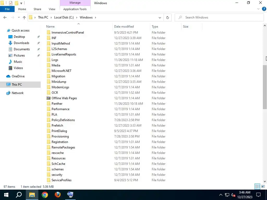Select the ServiceProfiles folder icon
This screenshot has height=200, width=267.
click(48, 180)
